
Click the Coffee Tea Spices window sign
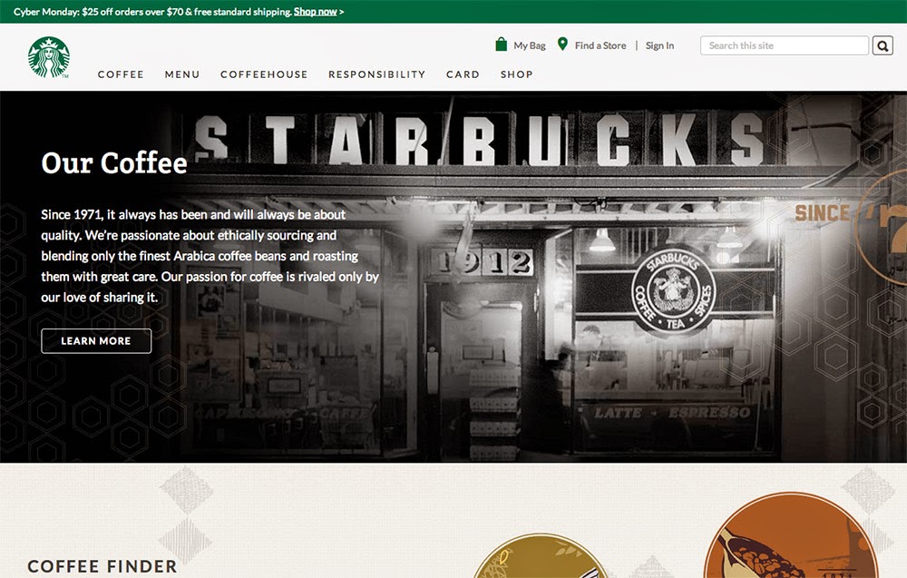[x=673, y=292]
